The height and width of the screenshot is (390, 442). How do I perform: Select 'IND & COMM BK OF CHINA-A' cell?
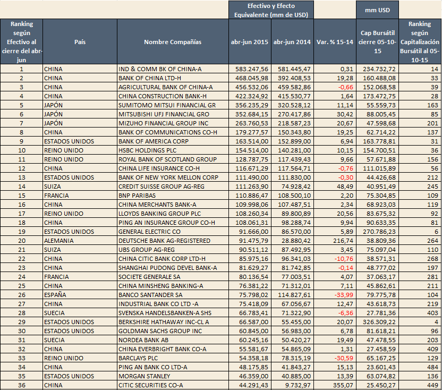[x=173, y=69]
